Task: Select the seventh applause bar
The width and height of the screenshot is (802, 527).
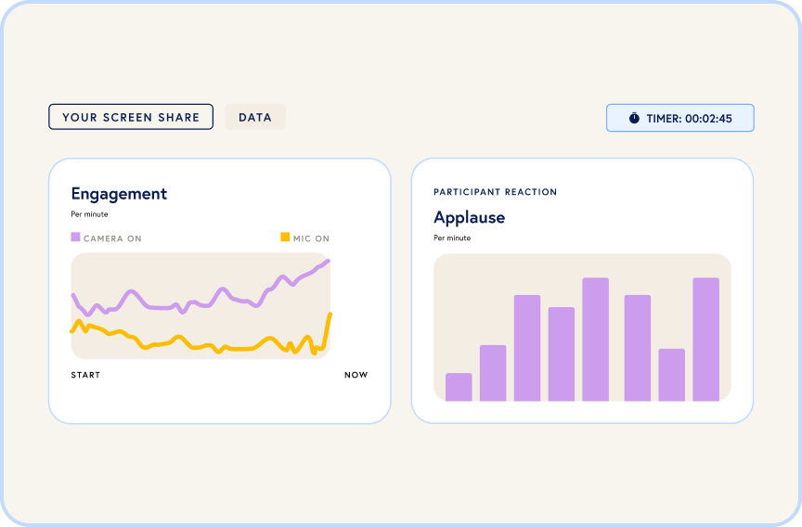Action: pos(671,375)
